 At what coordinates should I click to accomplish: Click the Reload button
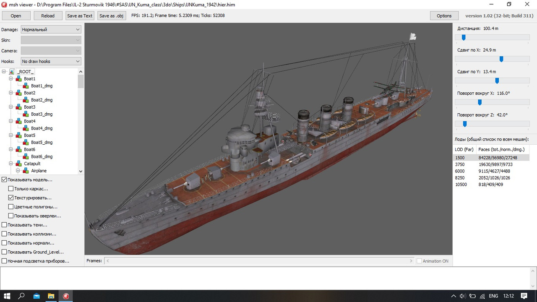coord(48,16)
